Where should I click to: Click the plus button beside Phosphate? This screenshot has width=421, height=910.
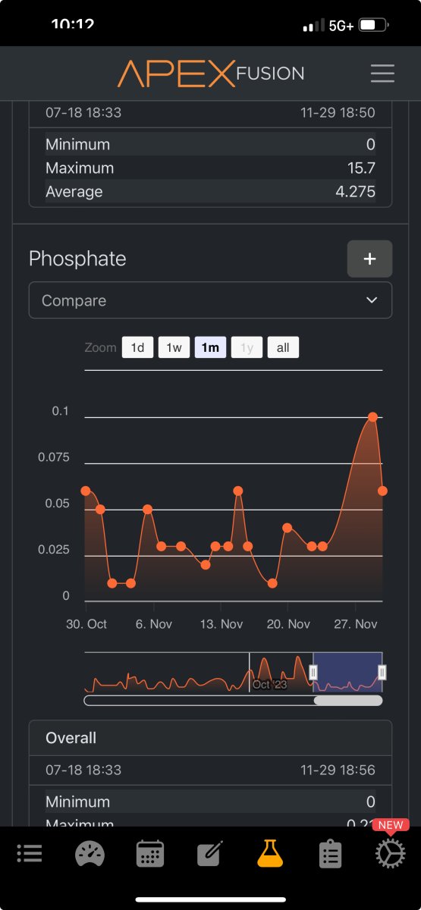pyautogui.click(x=369, y=259)
